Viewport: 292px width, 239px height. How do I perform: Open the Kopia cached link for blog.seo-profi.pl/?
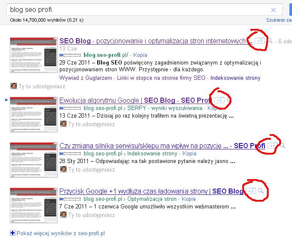coord(140,55)
